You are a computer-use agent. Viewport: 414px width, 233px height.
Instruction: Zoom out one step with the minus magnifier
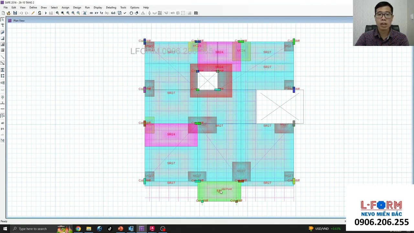(x=78, y=13)
